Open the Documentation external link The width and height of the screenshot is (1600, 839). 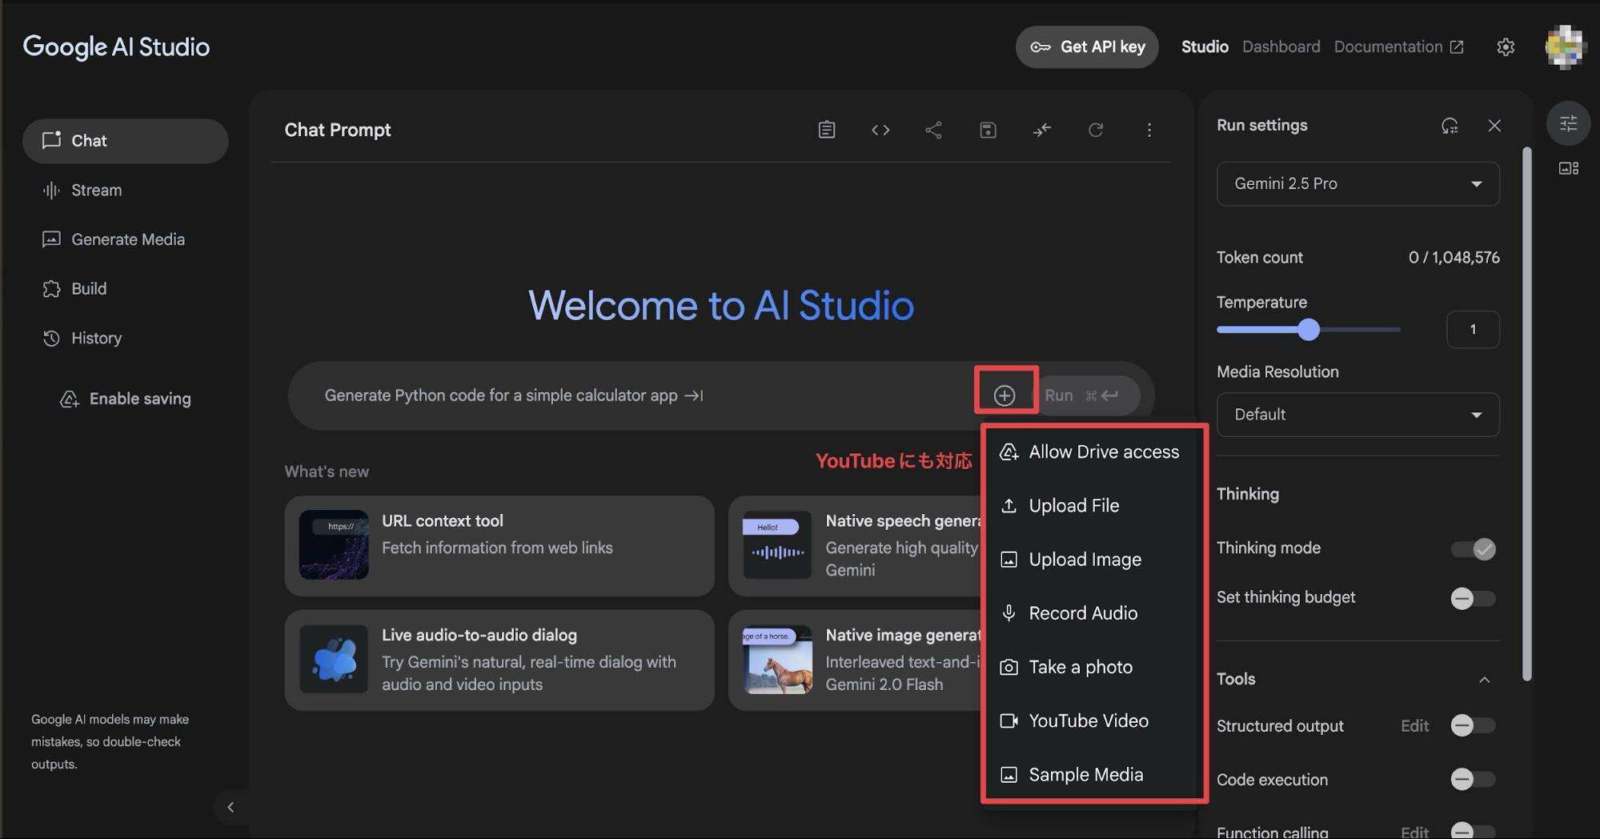(1398, 47)
